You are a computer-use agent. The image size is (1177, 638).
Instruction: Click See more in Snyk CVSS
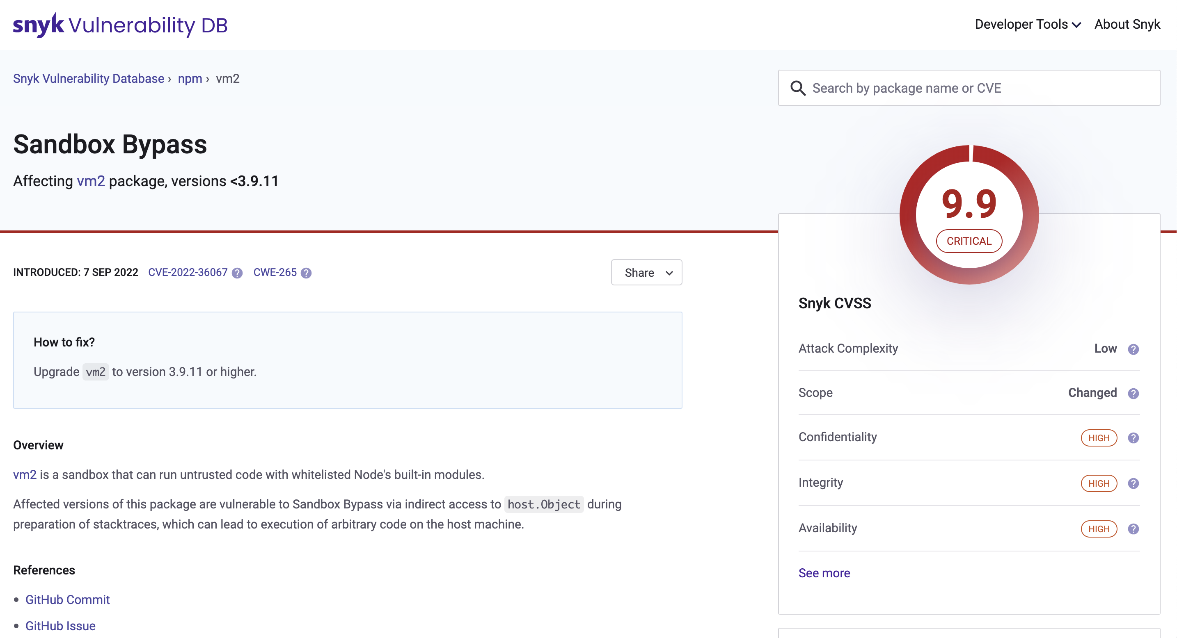pos(824,573)
